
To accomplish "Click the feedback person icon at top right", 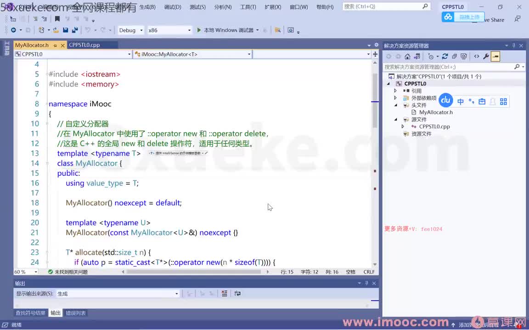I will tap(517, 19).
